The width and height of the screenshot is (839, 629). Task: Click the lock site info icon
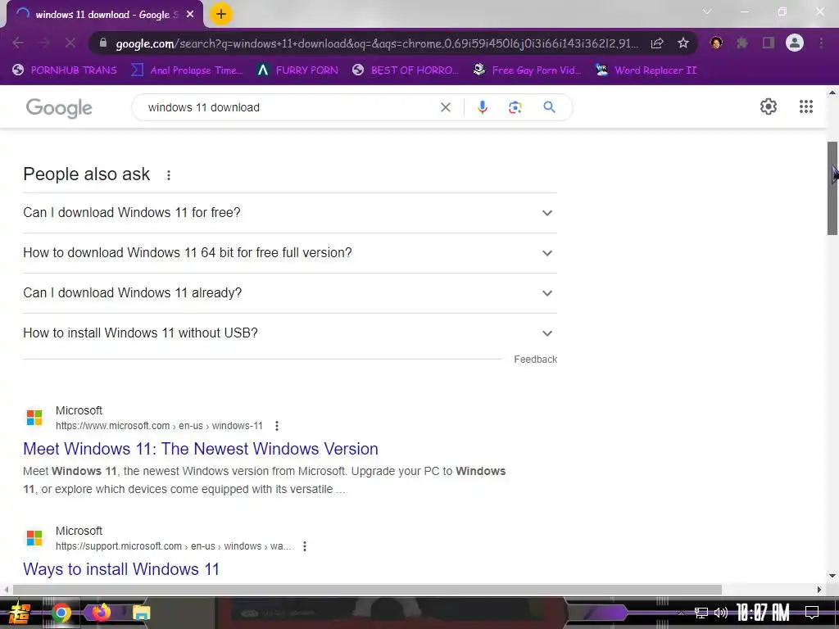[103, 43]
